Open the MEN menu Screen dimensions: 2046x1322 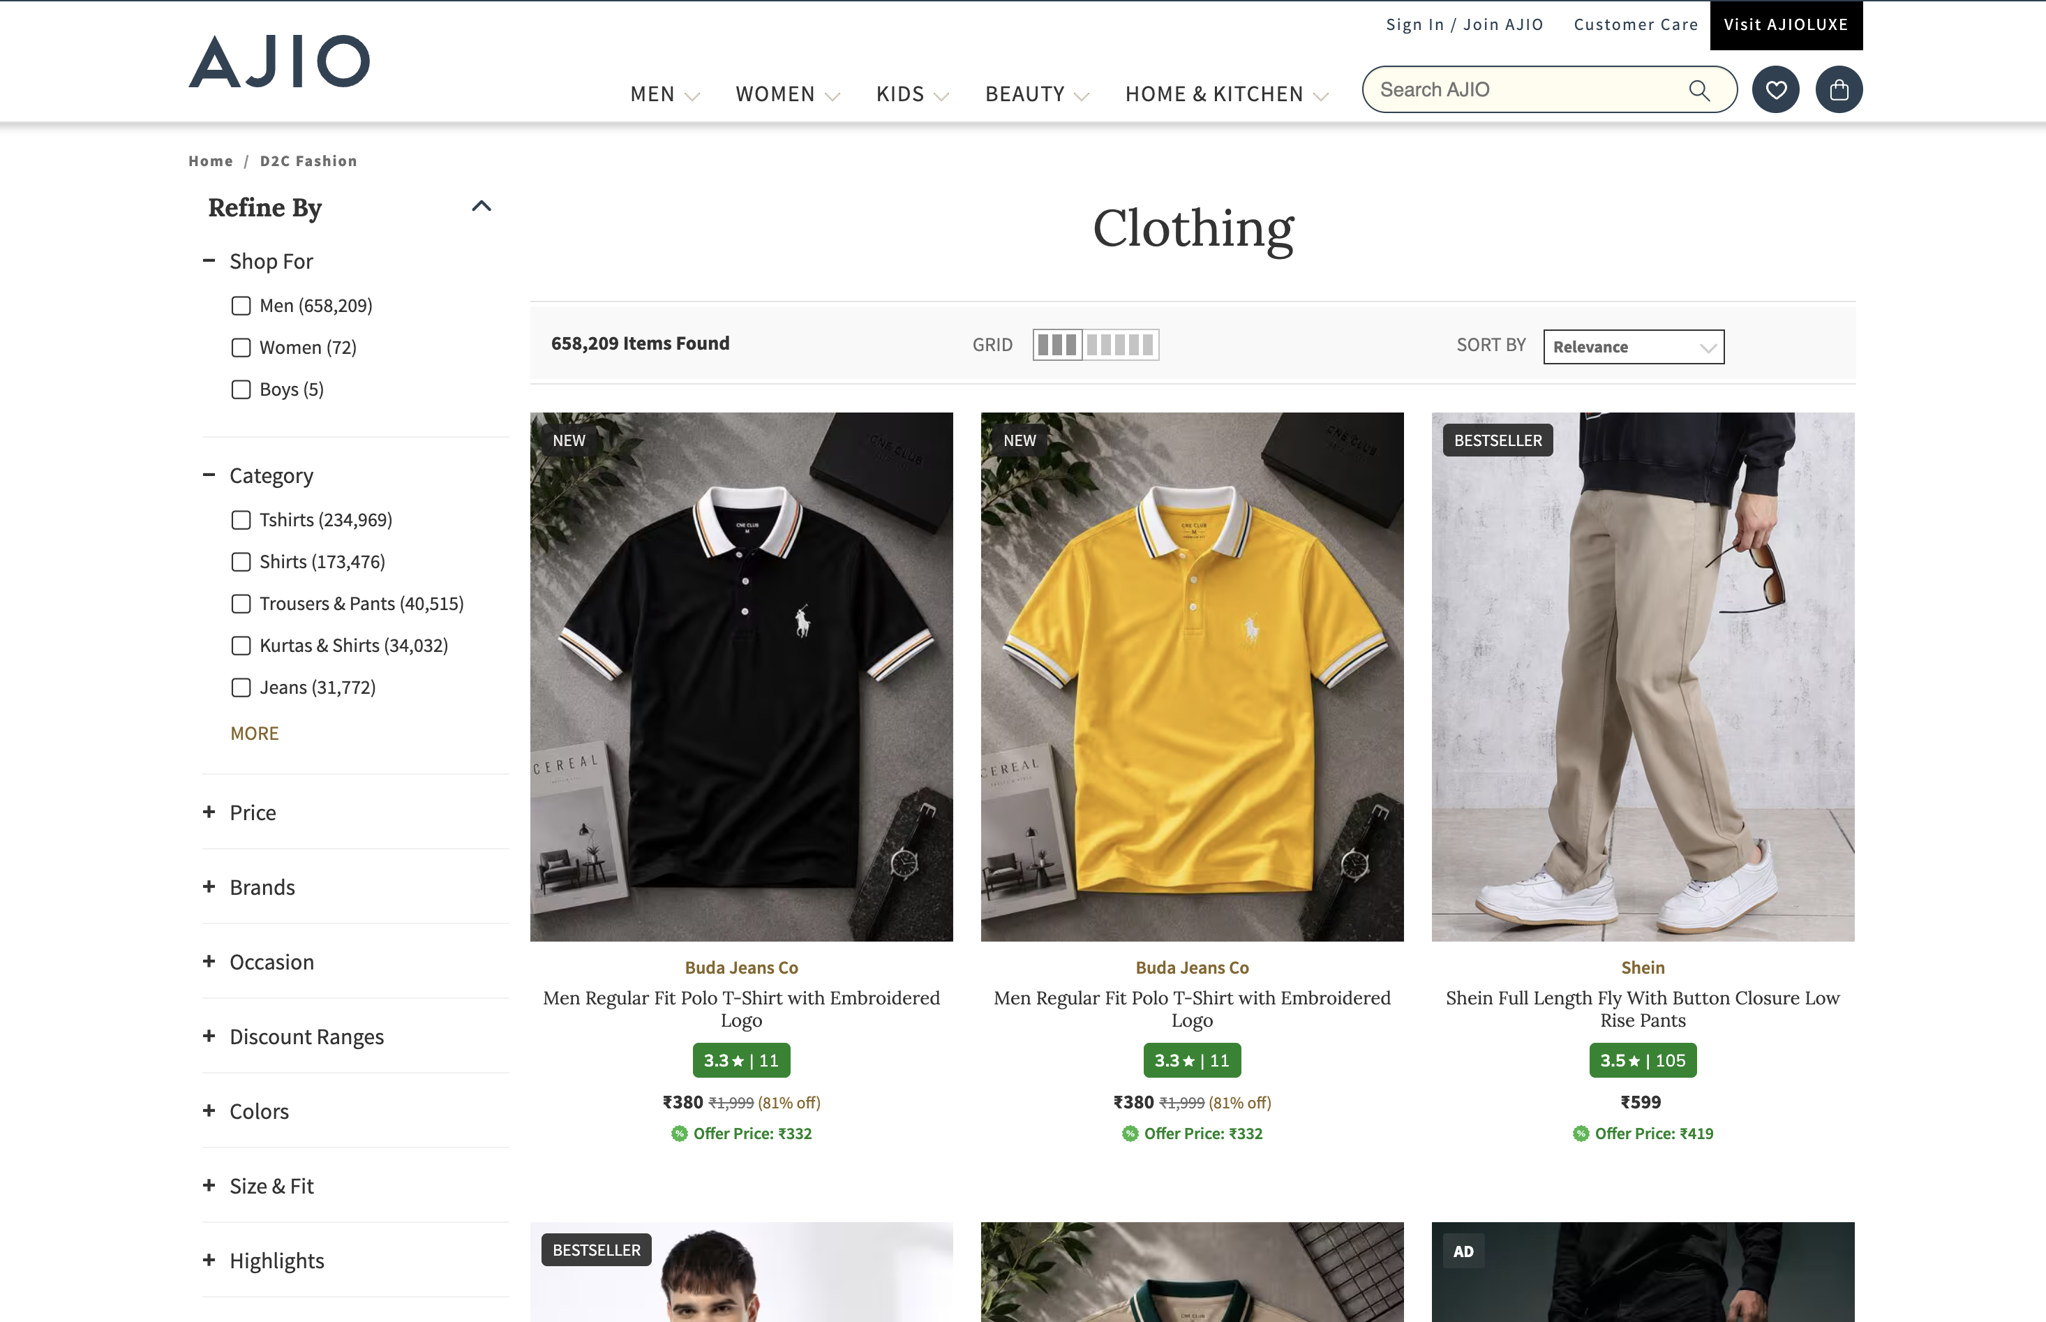click(x=665, y=94)
